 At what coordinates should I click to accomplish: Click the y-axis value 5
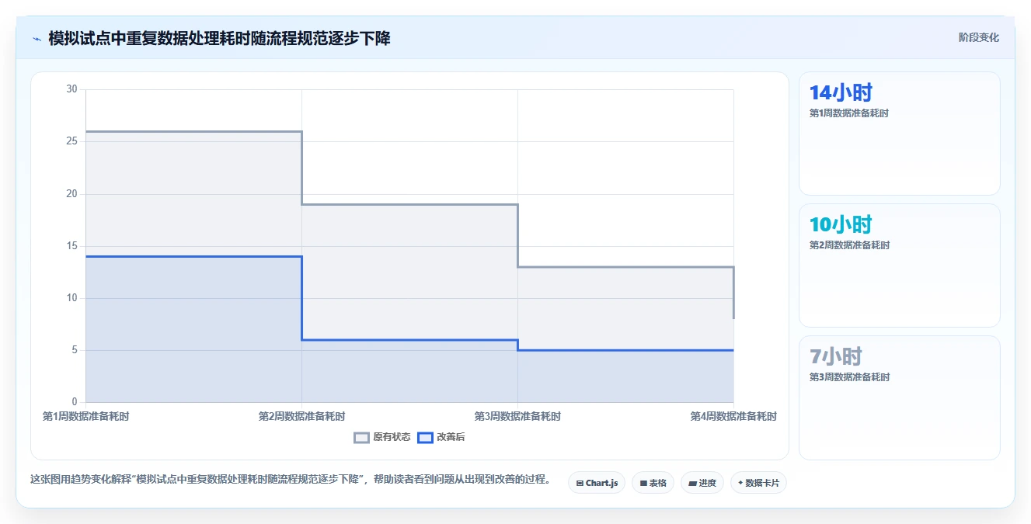point(75,350)
